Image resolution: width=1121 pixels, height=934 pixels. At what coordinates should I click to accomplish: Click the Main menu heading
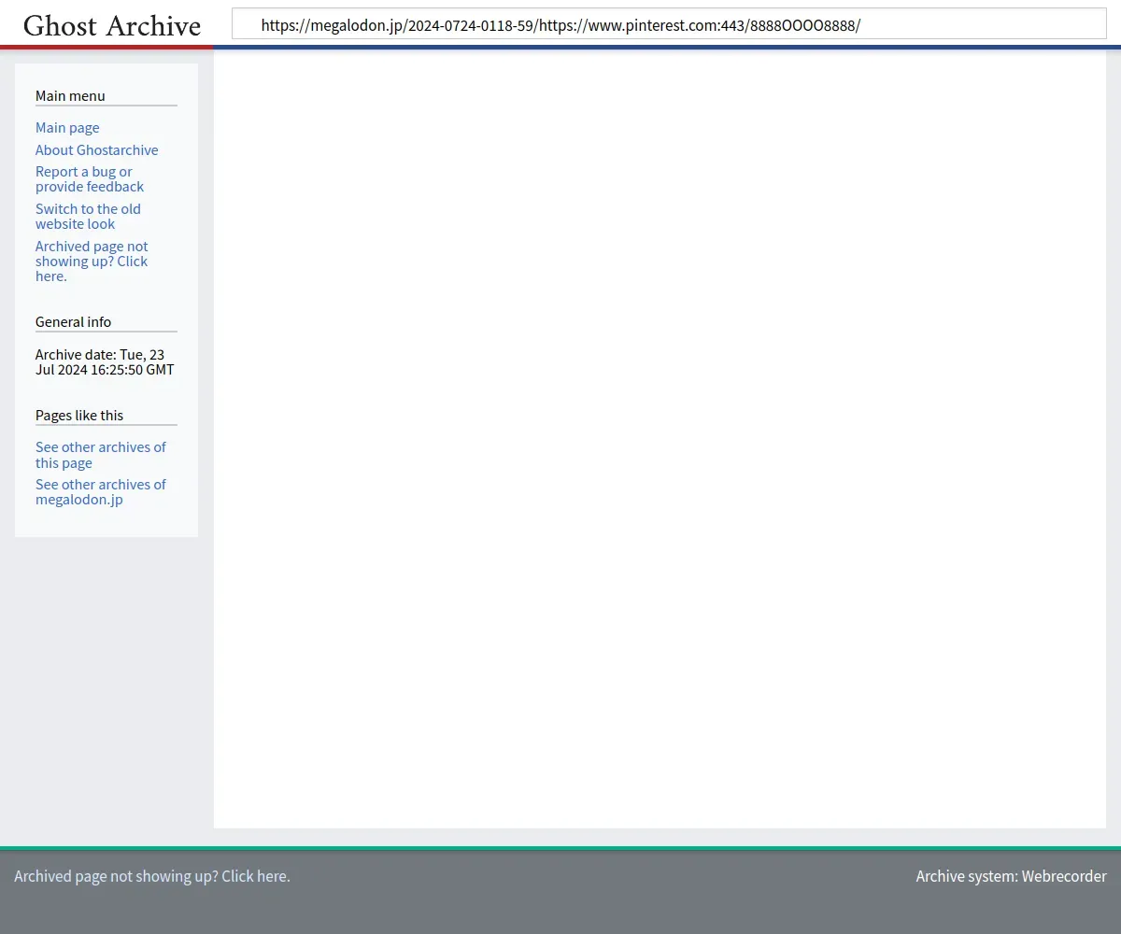pos(70,96)
